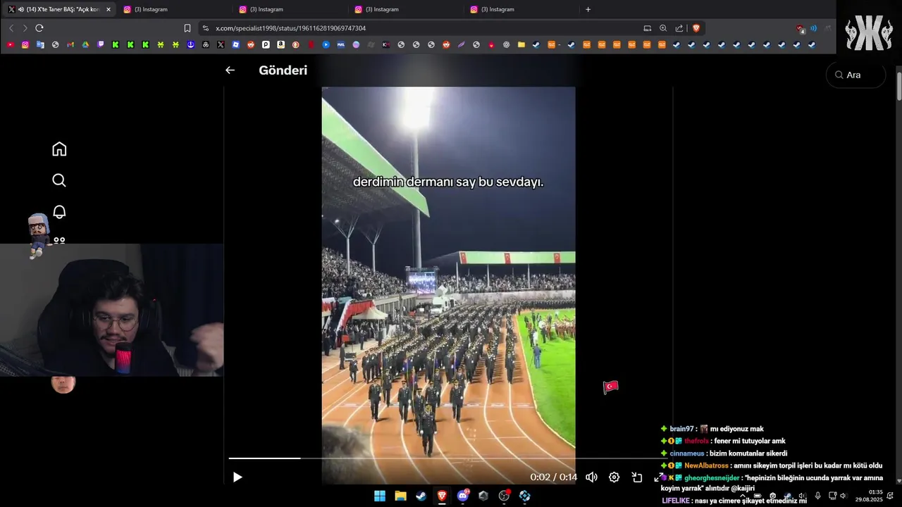Open the Google Drive bookmark

pos(85,44)
